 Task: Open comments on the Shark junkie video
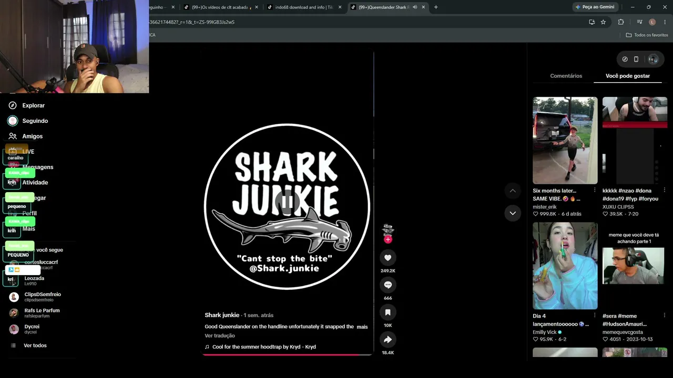tap(388, 285)
